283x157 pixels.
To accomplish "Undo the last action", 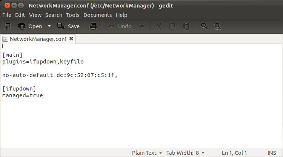I will 120,26.
